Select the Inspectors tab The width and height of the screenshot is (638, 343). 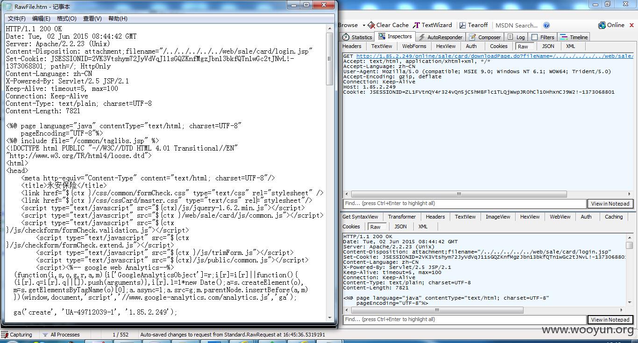(x=395, y=36)
